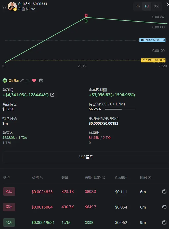Click the 自己bn wallet name
169x229 pixels.
14,81
